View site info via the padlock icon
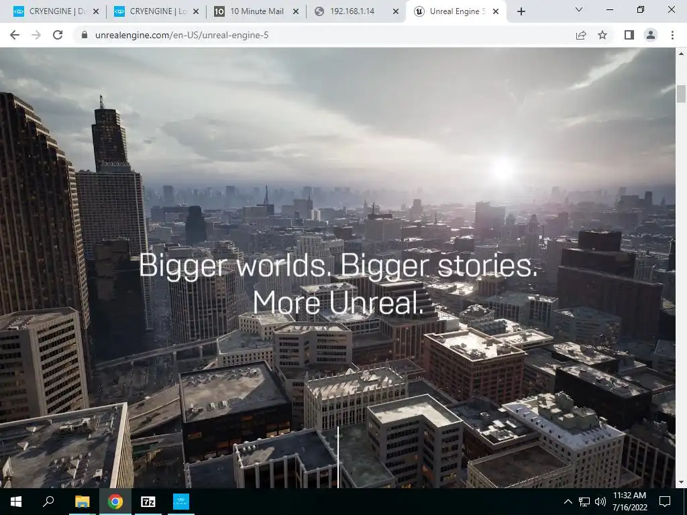687x515 pixels. 85,35
